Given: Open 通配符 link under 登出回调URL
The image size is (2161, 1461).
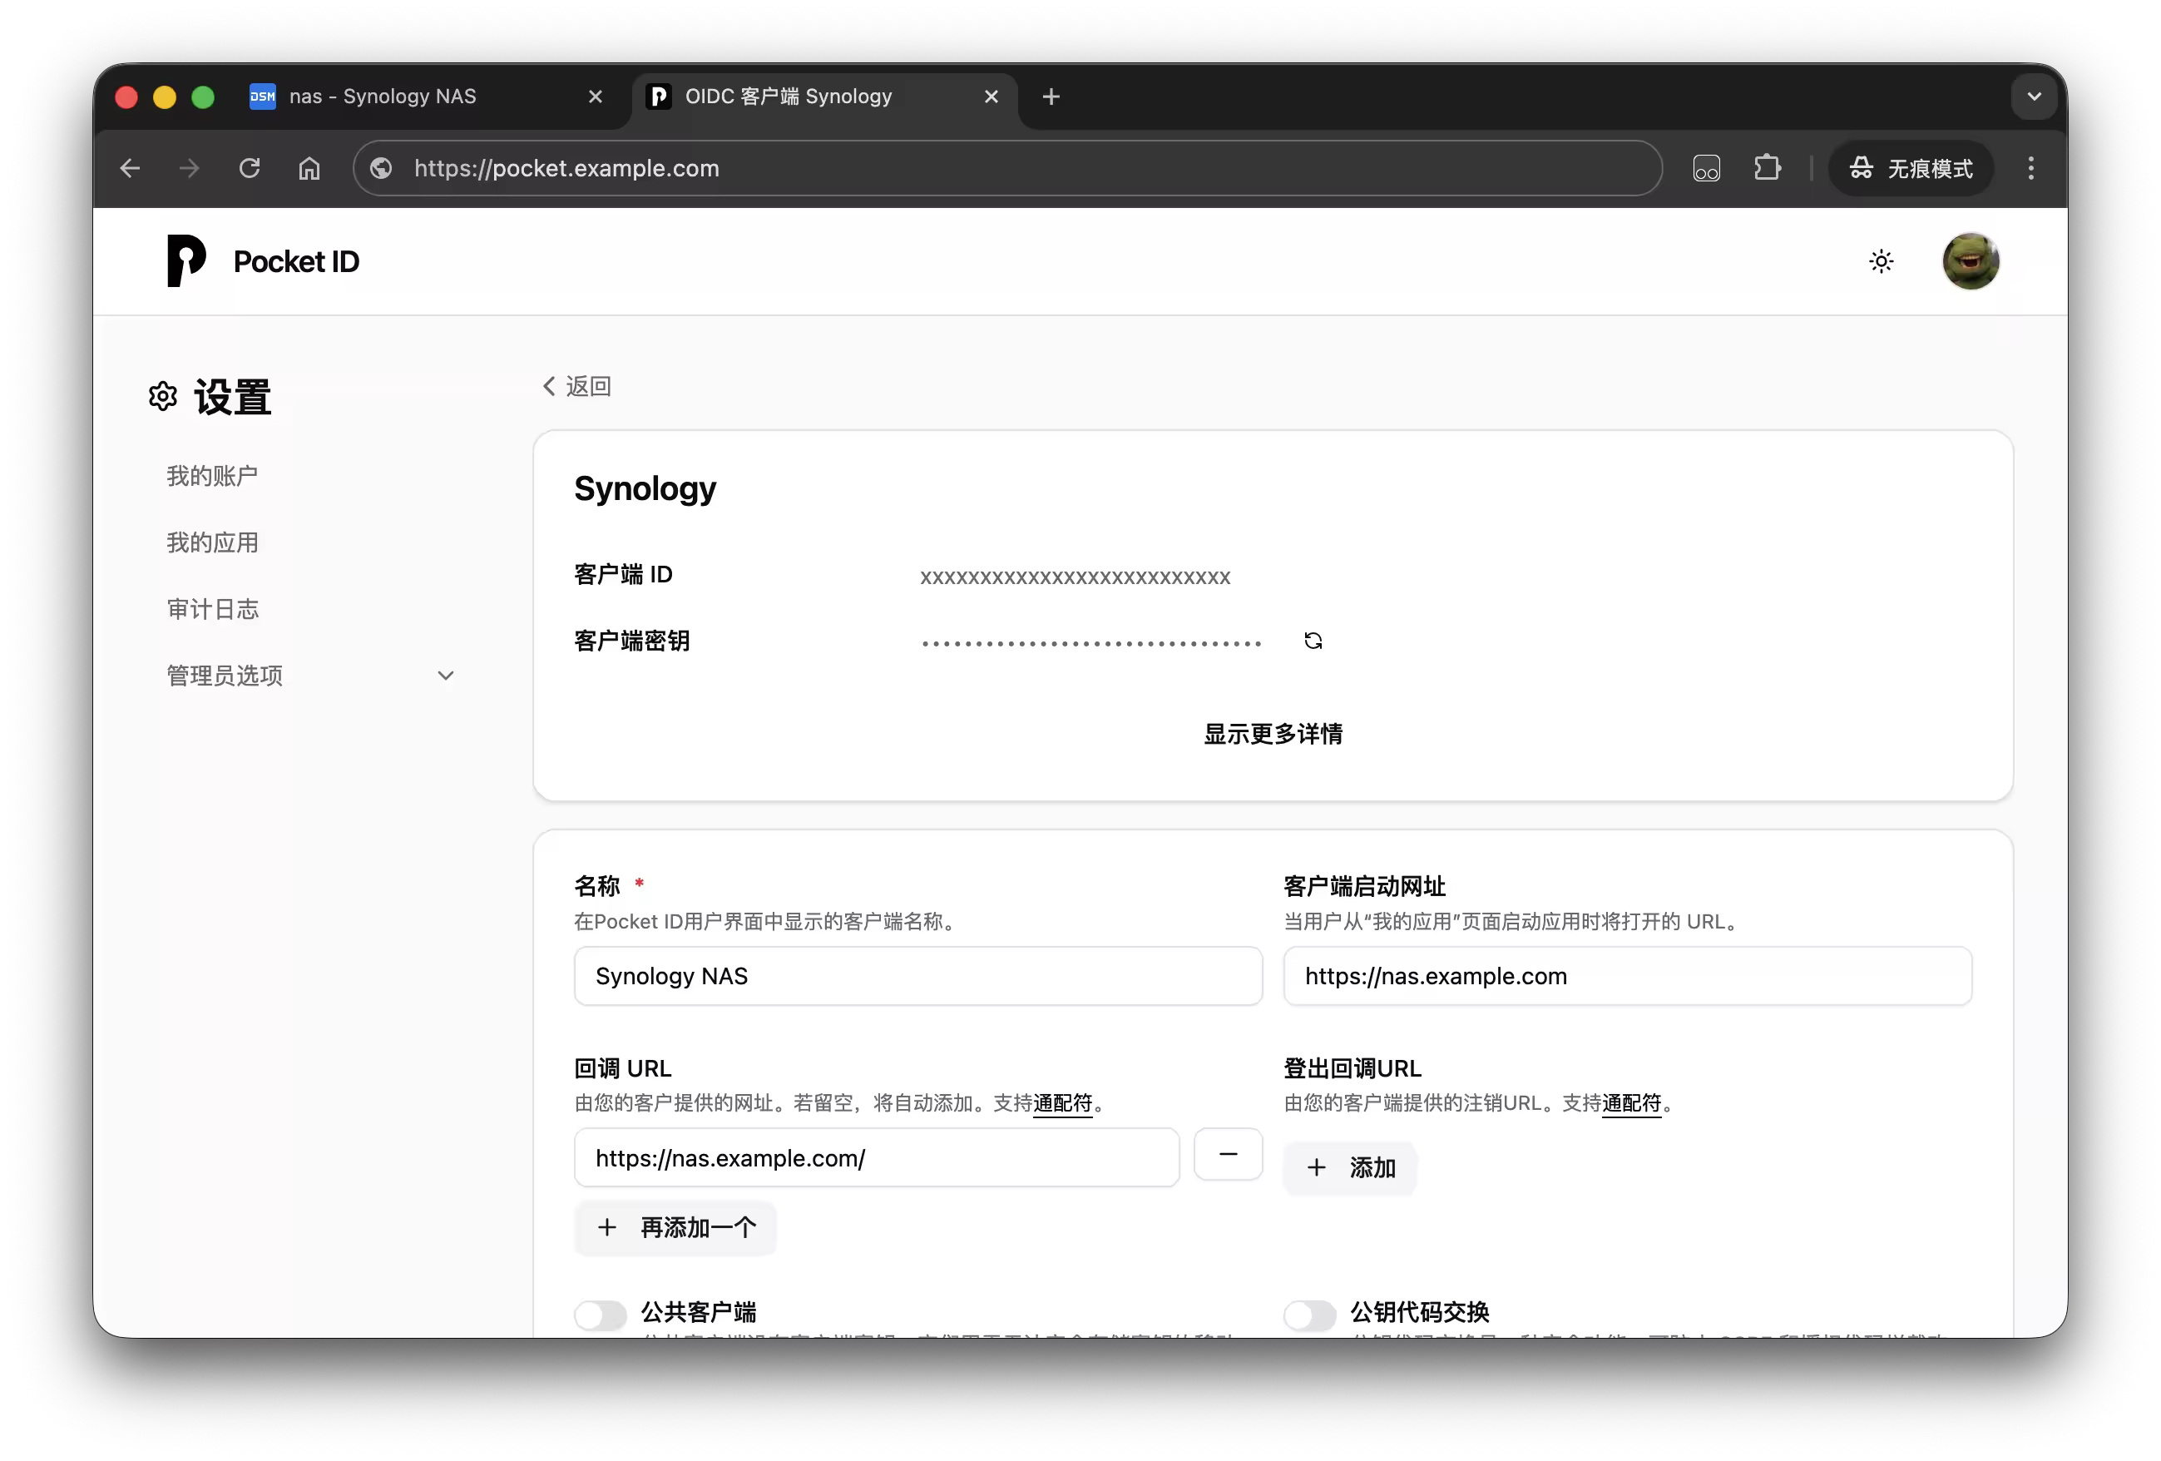Looking at the screenshot, I should coord(1631,1103).
